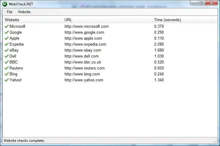
Task: Click Reuters' time value 0.650
Action: tap(159, 68)
